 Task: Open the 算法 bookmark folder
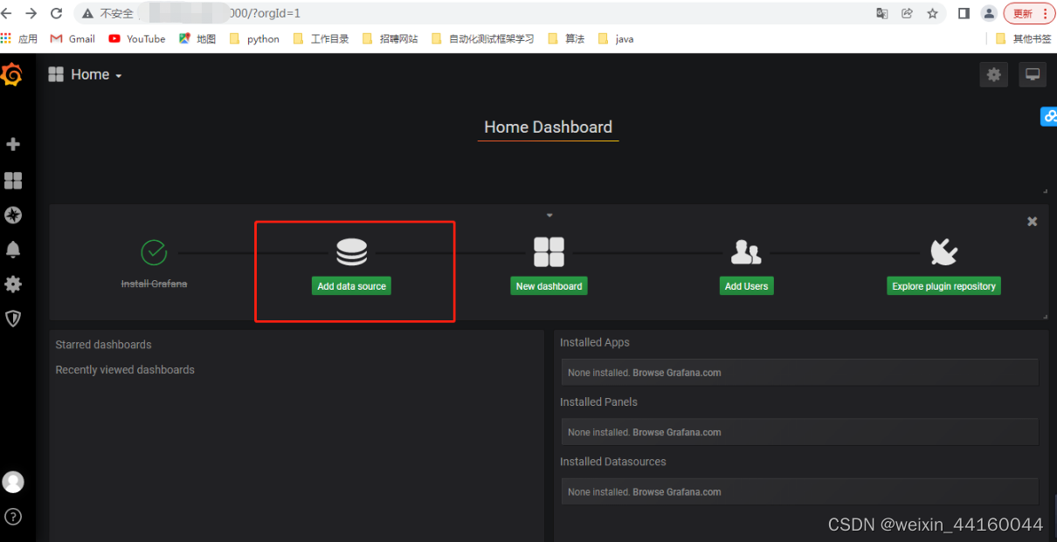click(566, 38)
